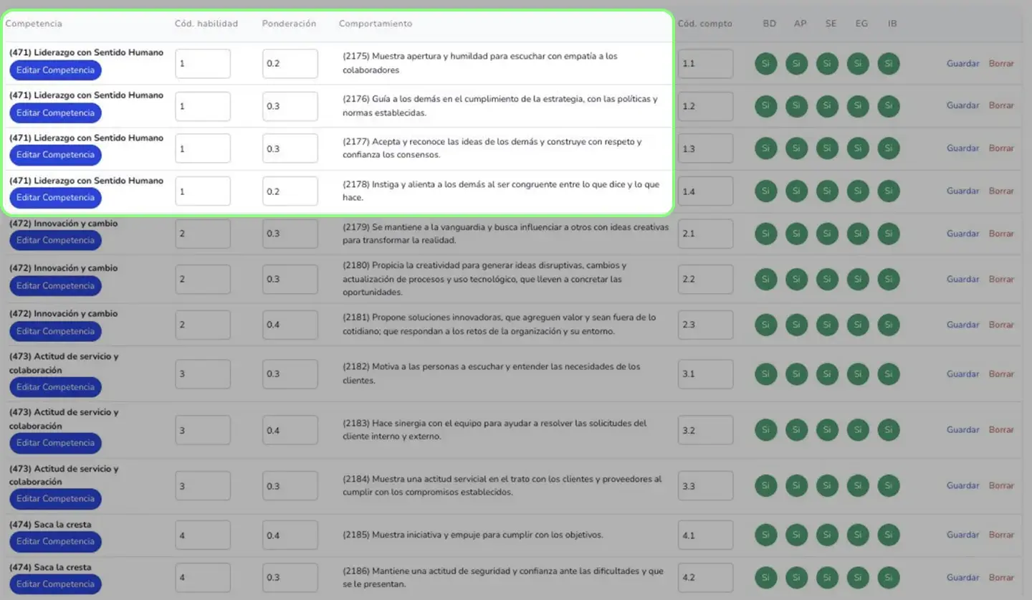Toggle the SE 'Si' for behavior 2179

pos(827,234)
